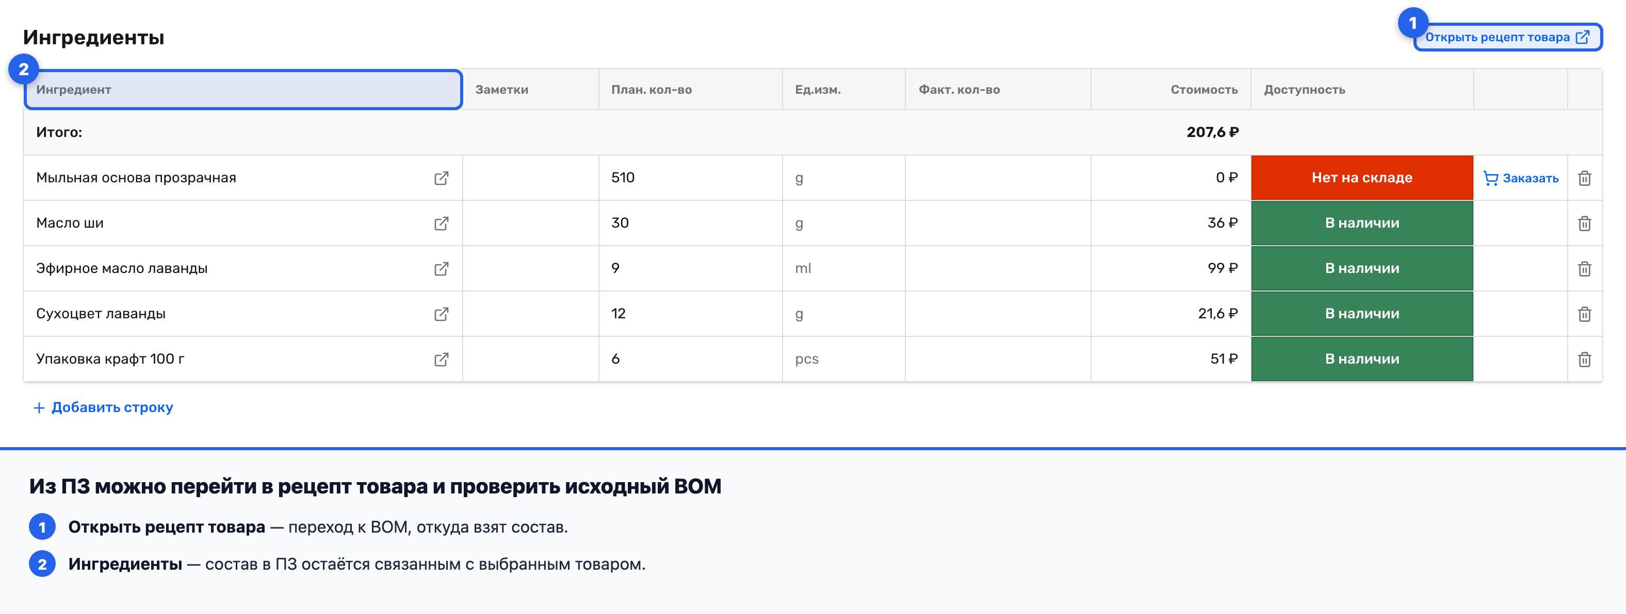Select the Доступность column header
This screenshot has width=1626, height=614.
tap(1362, 90)
